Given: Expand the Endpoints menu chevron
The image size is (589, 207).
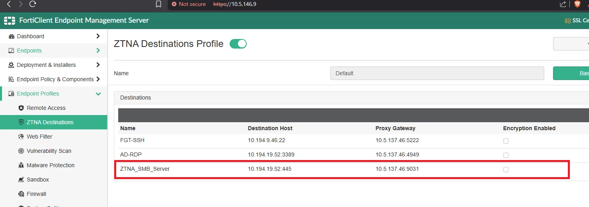Looking at the screenshot, I should [x=98, y=51].
